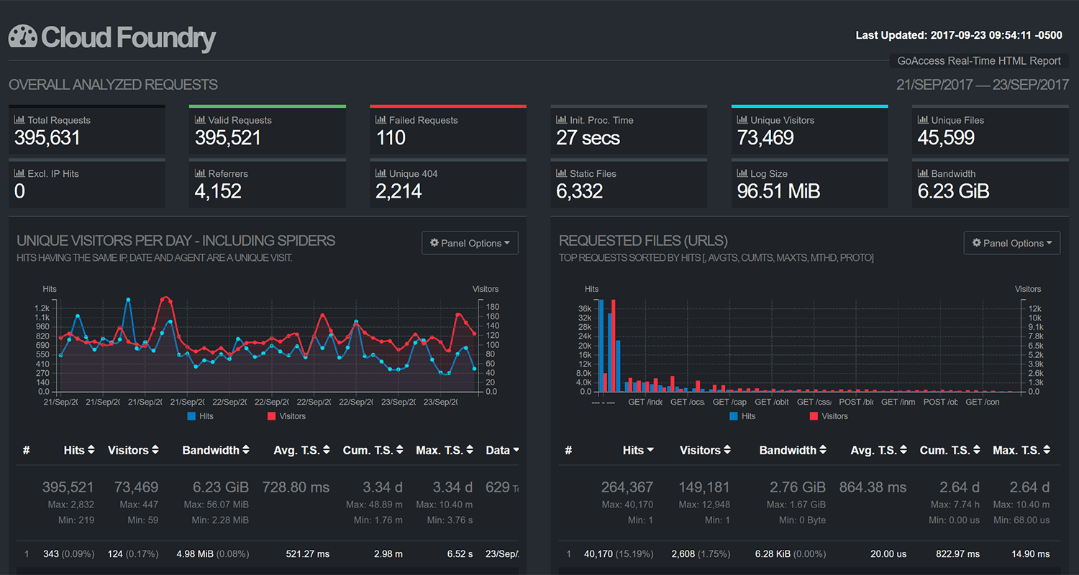Click the Init. Proc. Time value 27 secs
Screen dimensions: 1079x575
coord(588,138)
